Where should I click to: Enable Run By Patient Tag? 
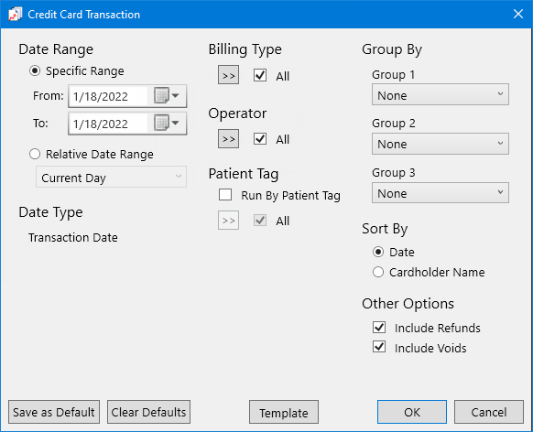pyautogui.click(x=225, y=195)
